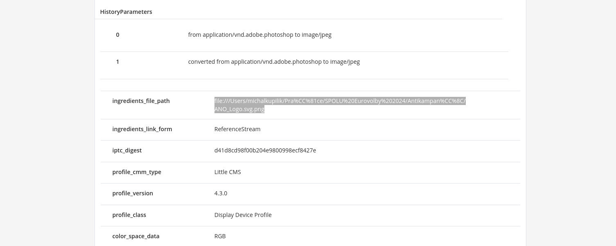Click history row index 0
The image size is (616, 246).
click(x=117, y=35)
